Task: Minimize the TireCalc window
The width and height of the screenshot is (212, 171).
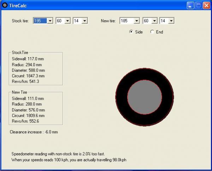Action: coord(190,5)
